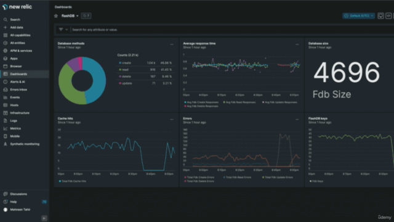The height and width of the screenshot is (222, 394).
Task: Toggle Total Fdb Cache Hits legend
Action: [73, 181]
